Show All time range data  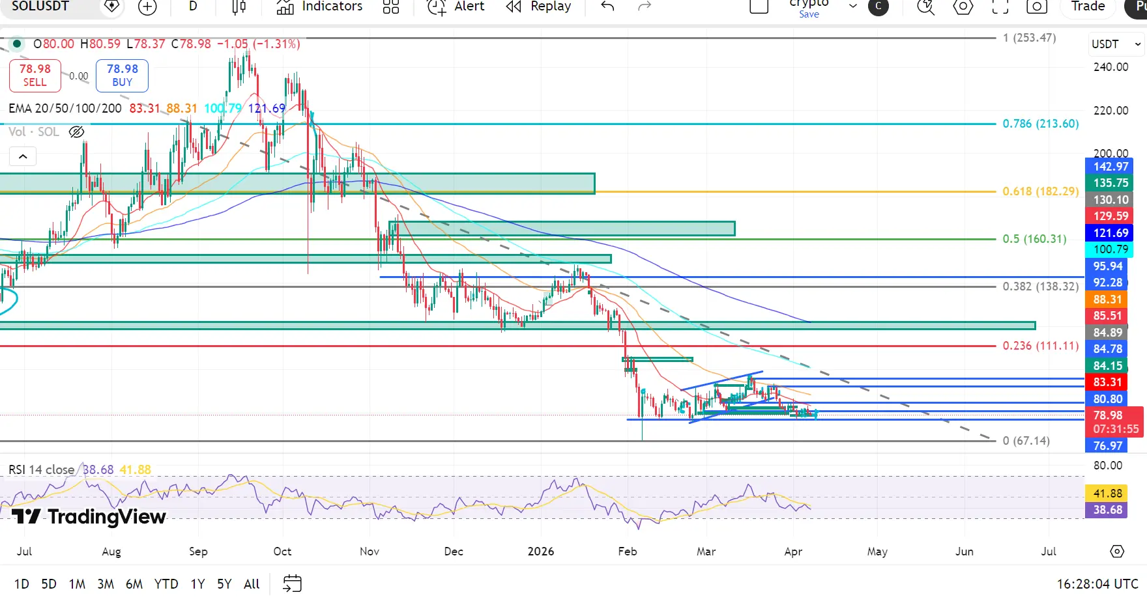click(x=252, y=584)
